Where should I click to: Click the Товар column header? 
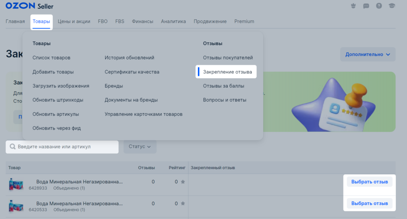14,168
